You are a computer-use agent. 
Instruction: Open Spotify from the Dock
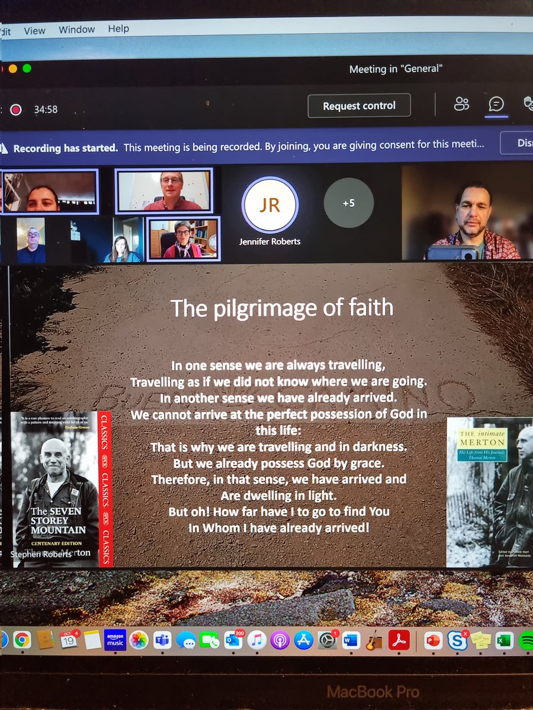click(x=528, y=640)
